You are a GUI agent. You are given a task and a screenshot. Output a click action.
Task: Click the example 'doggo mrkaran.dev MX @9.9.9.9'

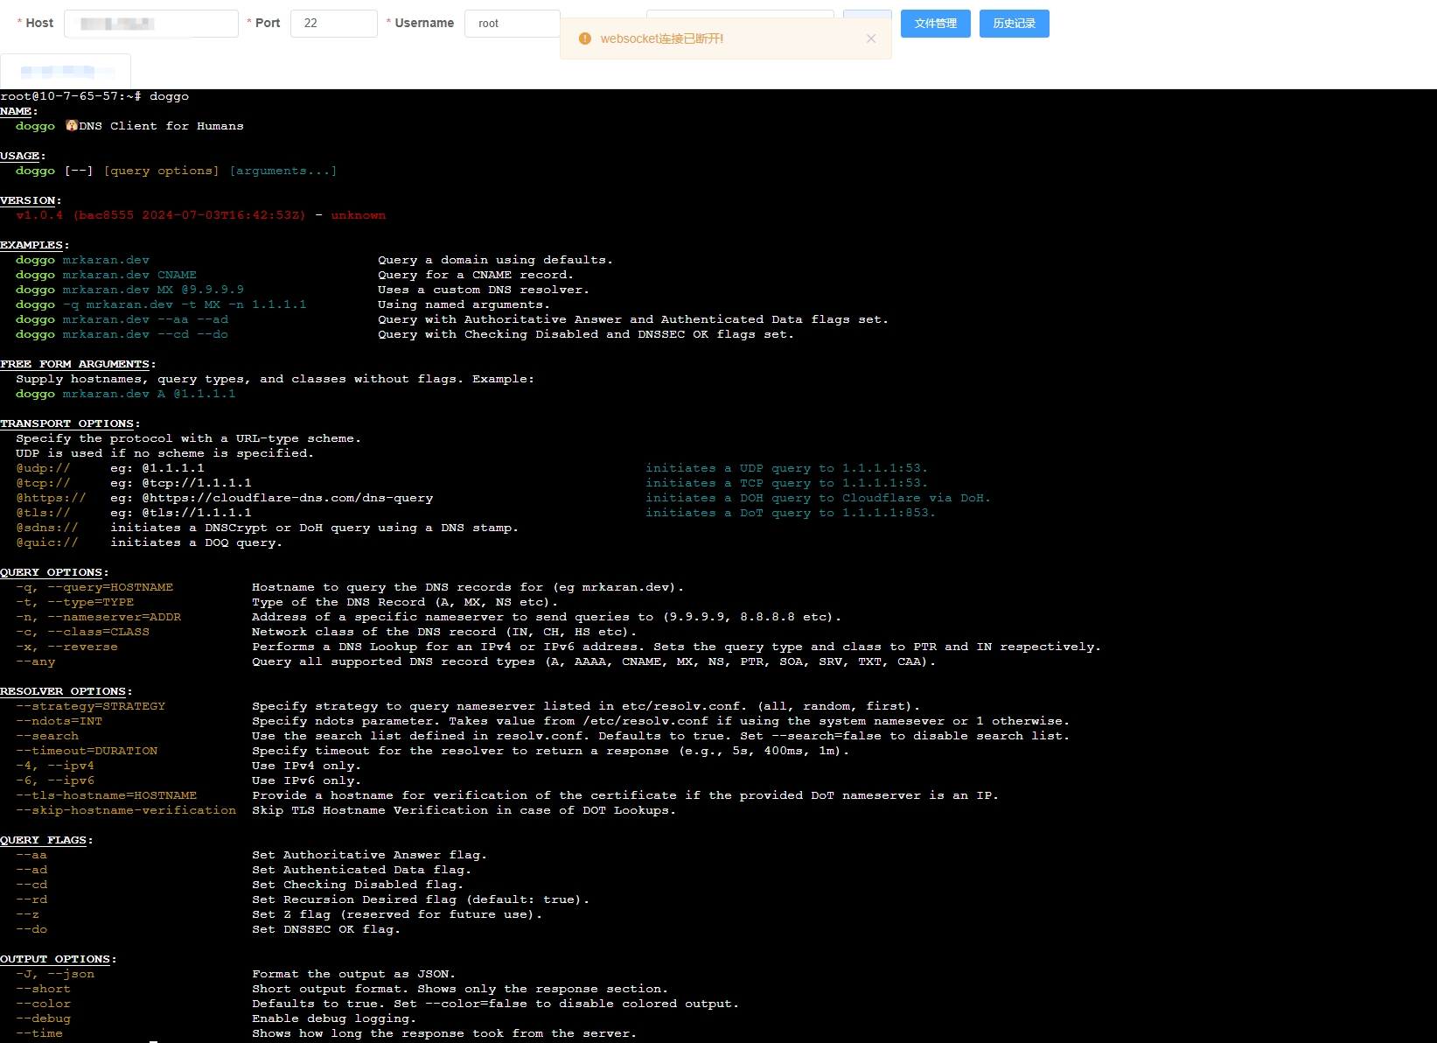pyautogui.click(x=129, y=290)
